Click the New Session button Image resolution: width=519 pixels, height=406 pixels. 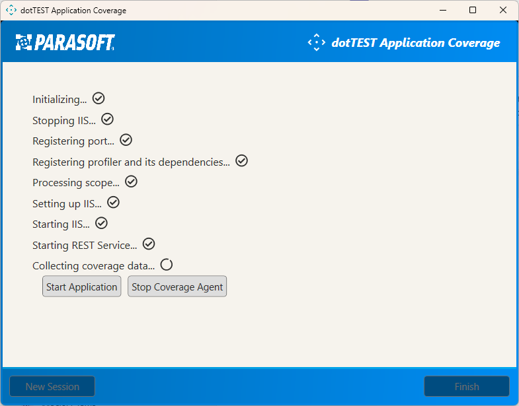point(52,386)
